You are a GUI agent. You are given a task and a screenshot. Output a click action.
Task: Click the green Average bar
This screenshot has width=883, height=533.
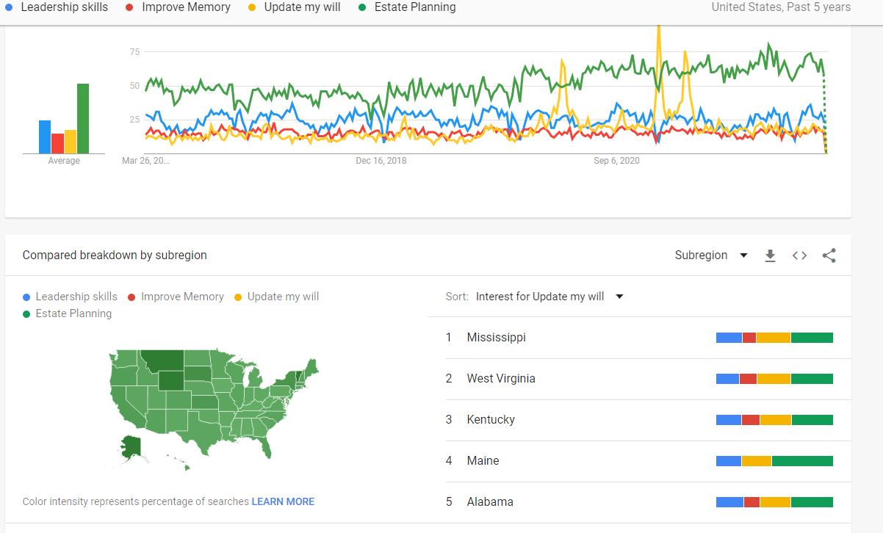click(83, 118)
